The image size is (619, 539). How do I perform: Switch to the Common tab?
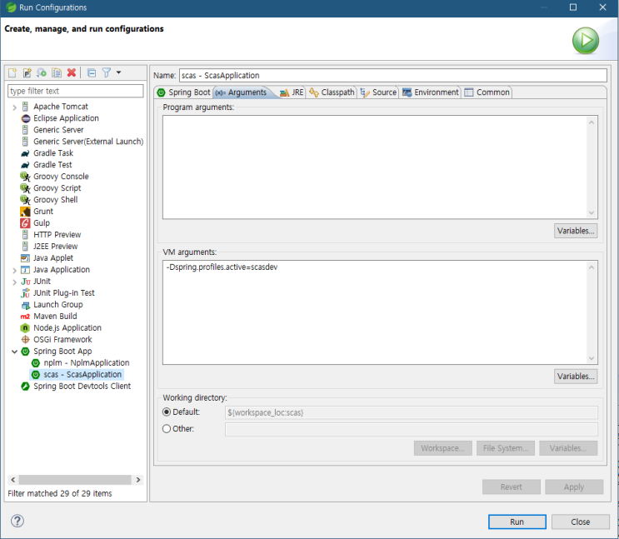(487, 92)
